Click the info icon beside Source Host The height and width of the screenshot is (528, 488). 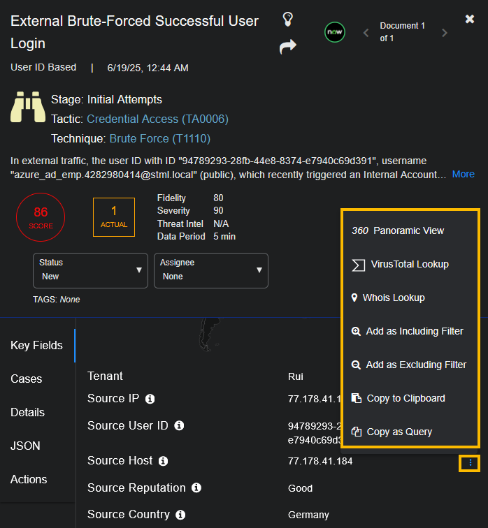163,461
